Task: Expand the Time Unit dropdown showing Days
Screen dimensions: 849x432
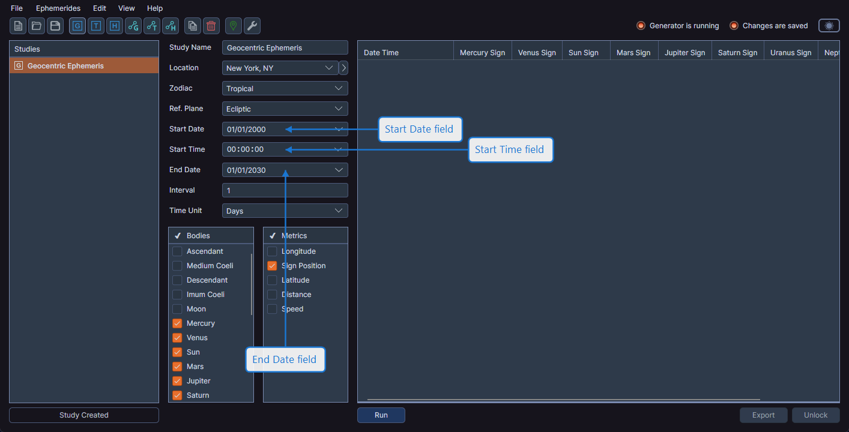Action: 285,210
